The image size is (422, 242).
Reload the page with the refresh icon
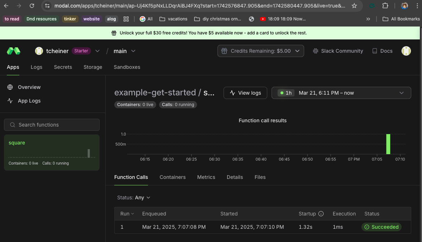[32, 6]
